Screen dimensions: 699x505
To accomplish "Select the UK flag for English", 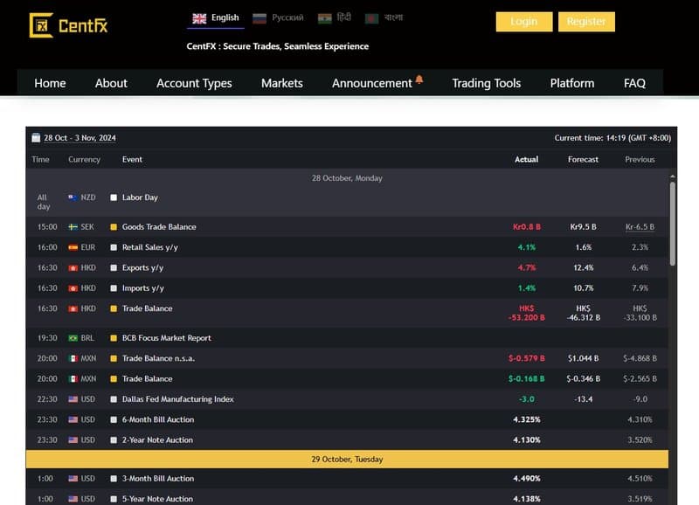I will (199, 18).
